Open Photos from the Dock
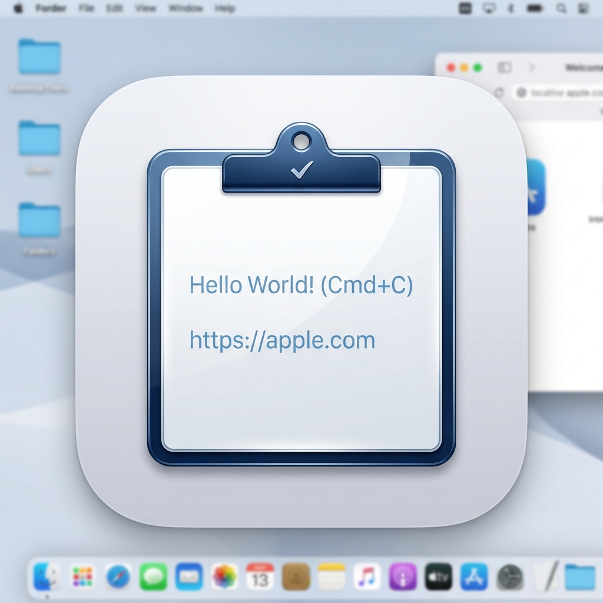 click(224, 577)
